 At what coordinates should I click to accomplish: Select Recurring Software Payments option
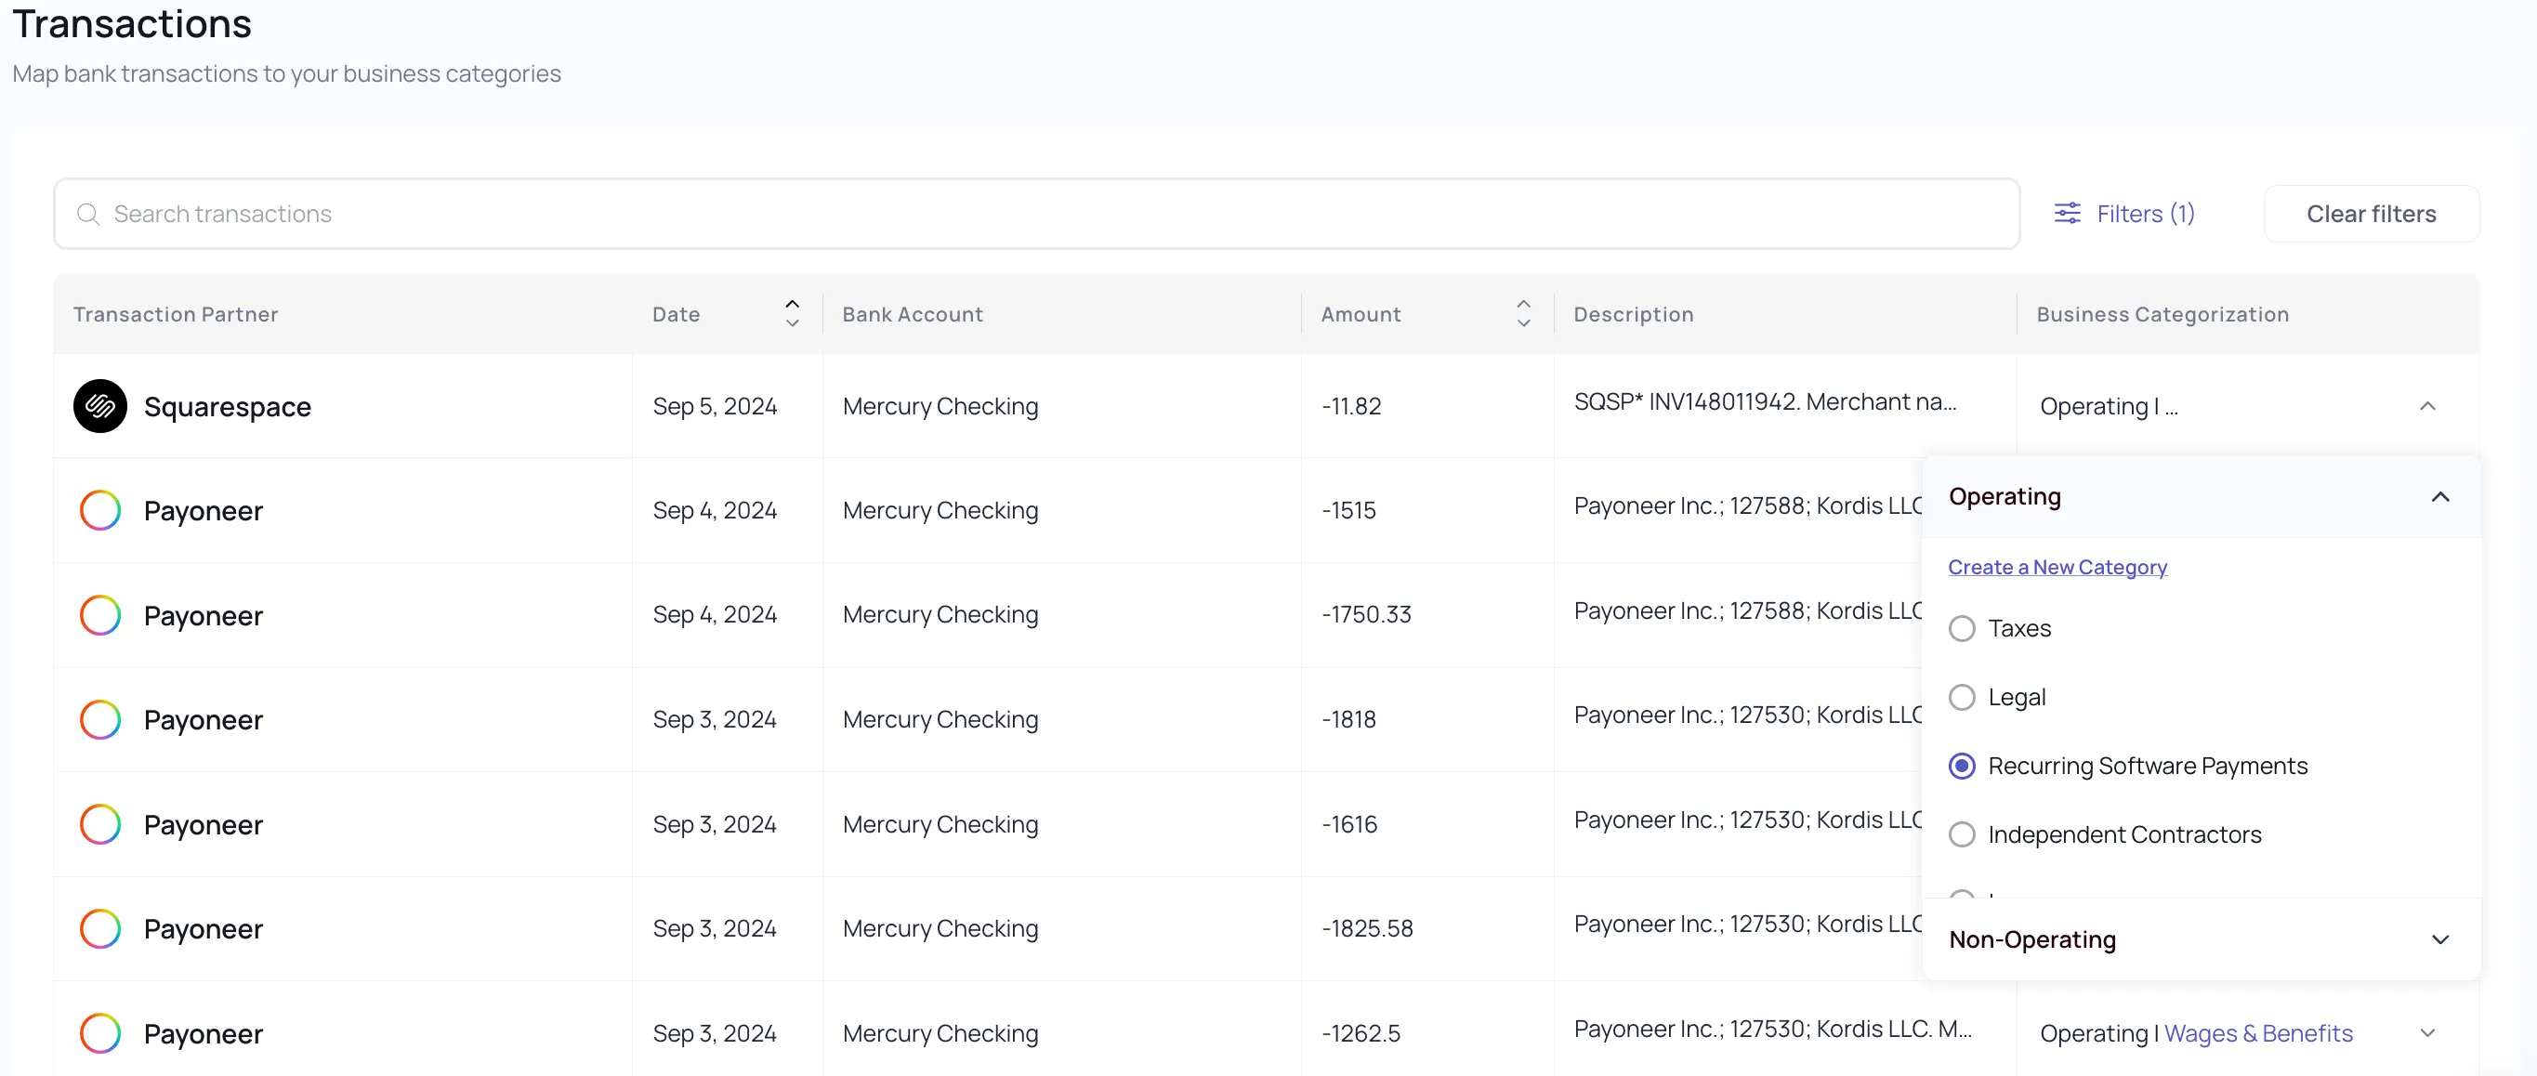click(x=1962, y=766)
